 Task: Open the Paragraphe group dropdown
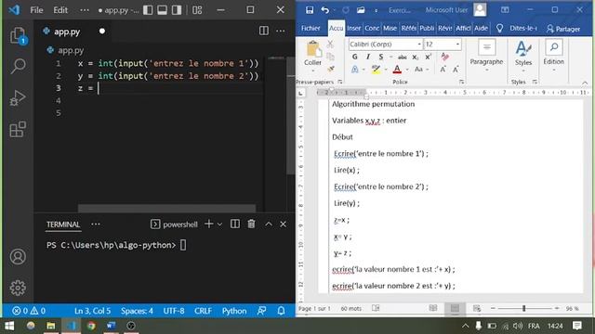pos(486,56)
